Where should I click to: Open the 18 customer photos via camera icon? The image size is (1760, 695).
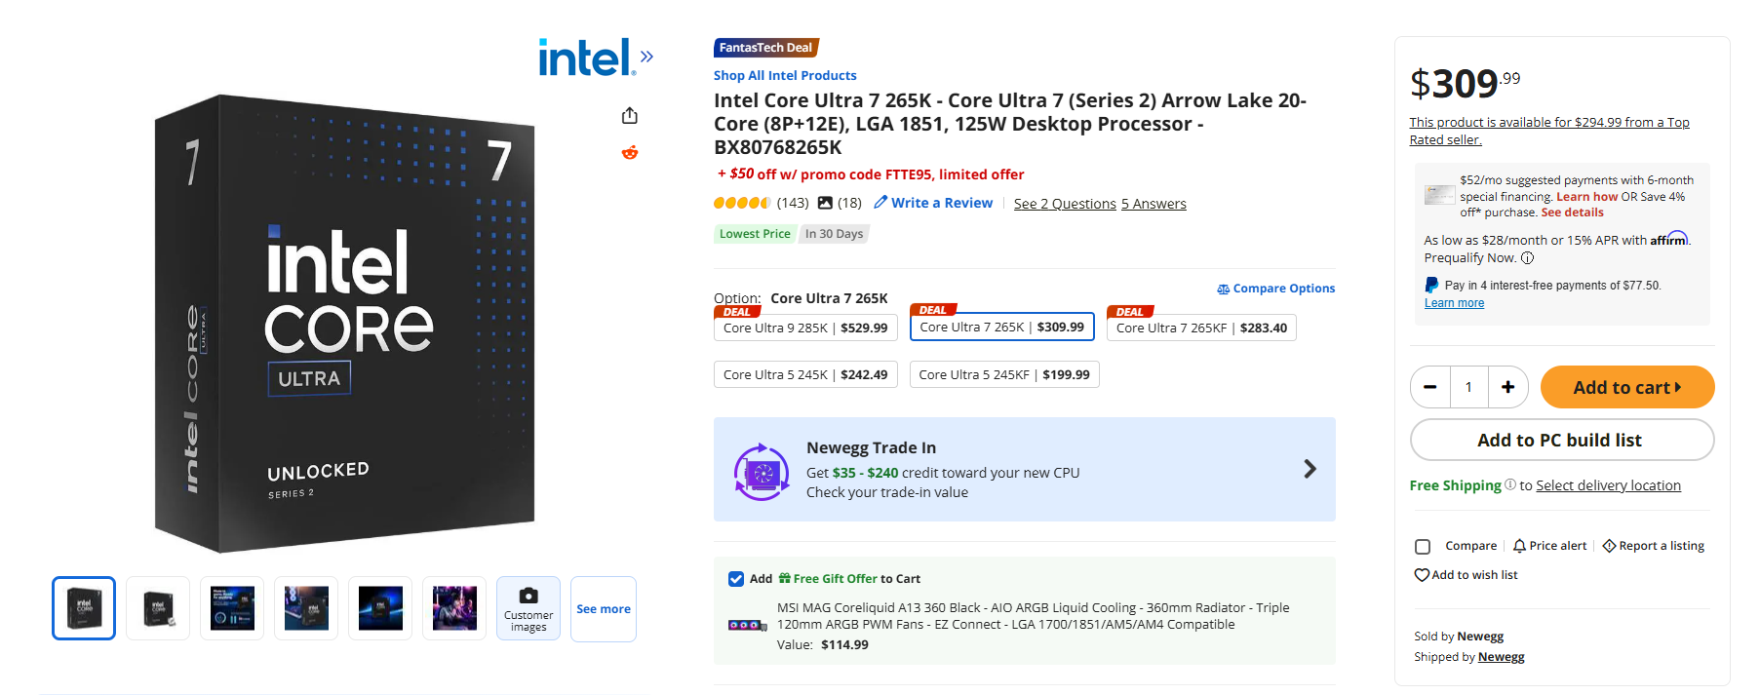824,203
